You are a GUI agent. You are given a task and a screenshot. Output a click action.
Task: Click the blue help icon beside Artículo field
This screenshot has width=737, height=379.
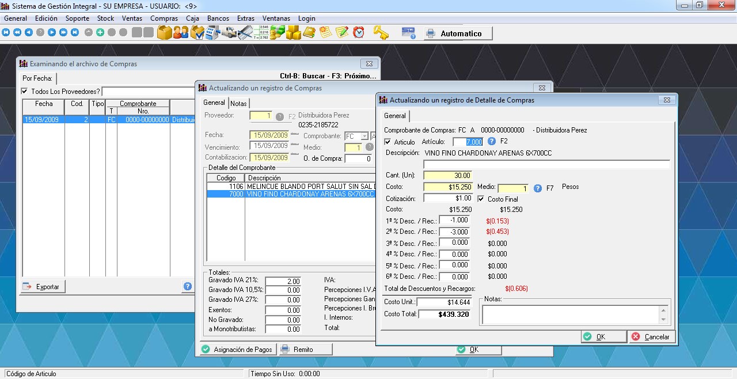(x=492, y=141)
